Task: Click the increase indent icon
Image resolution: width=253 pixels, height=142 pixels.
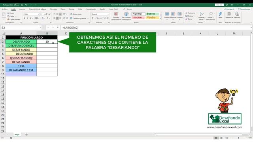Action: pyautogui.click(x=67, y=19)
